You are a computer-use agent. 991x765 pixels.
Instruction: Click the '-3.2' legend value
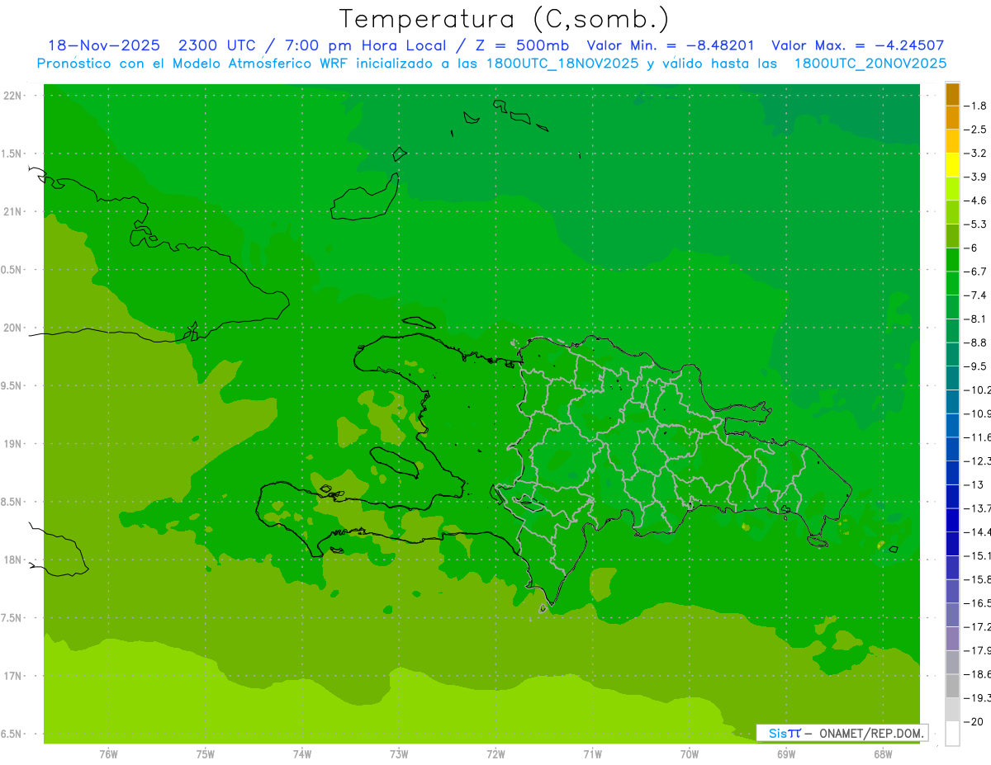(975, 153)
